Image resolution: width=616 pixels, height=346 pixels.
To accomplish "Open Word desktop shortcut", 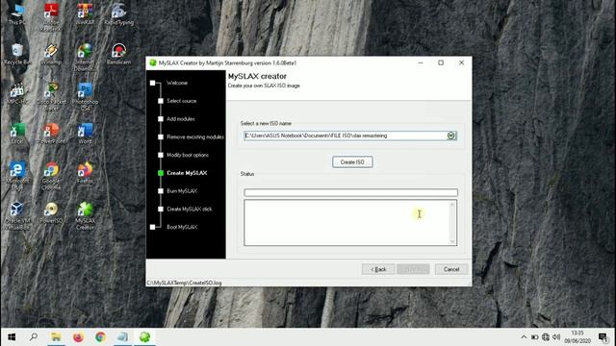I will pos(85,134).
